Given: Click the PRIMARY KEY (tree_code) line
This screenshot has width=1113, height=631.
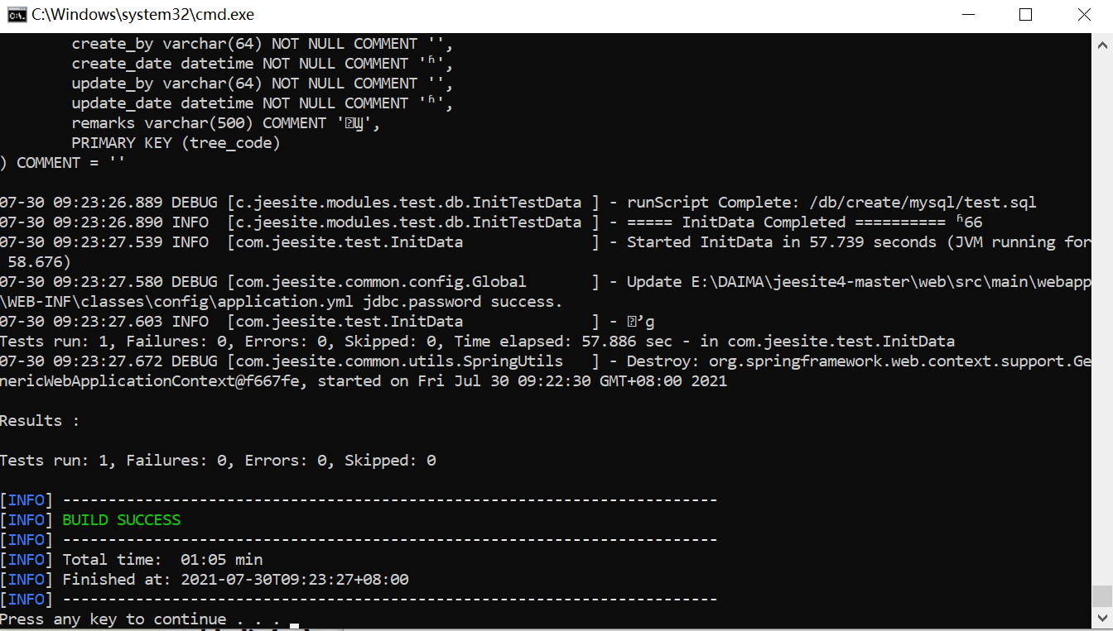Looking at the screenshot, I should point(176,143).
